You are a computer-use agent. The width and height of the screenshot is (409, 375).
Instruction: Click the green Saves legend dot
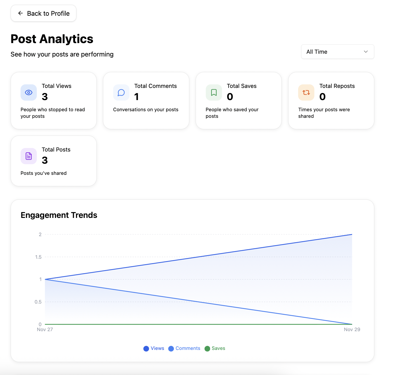[x=207, y=349]
